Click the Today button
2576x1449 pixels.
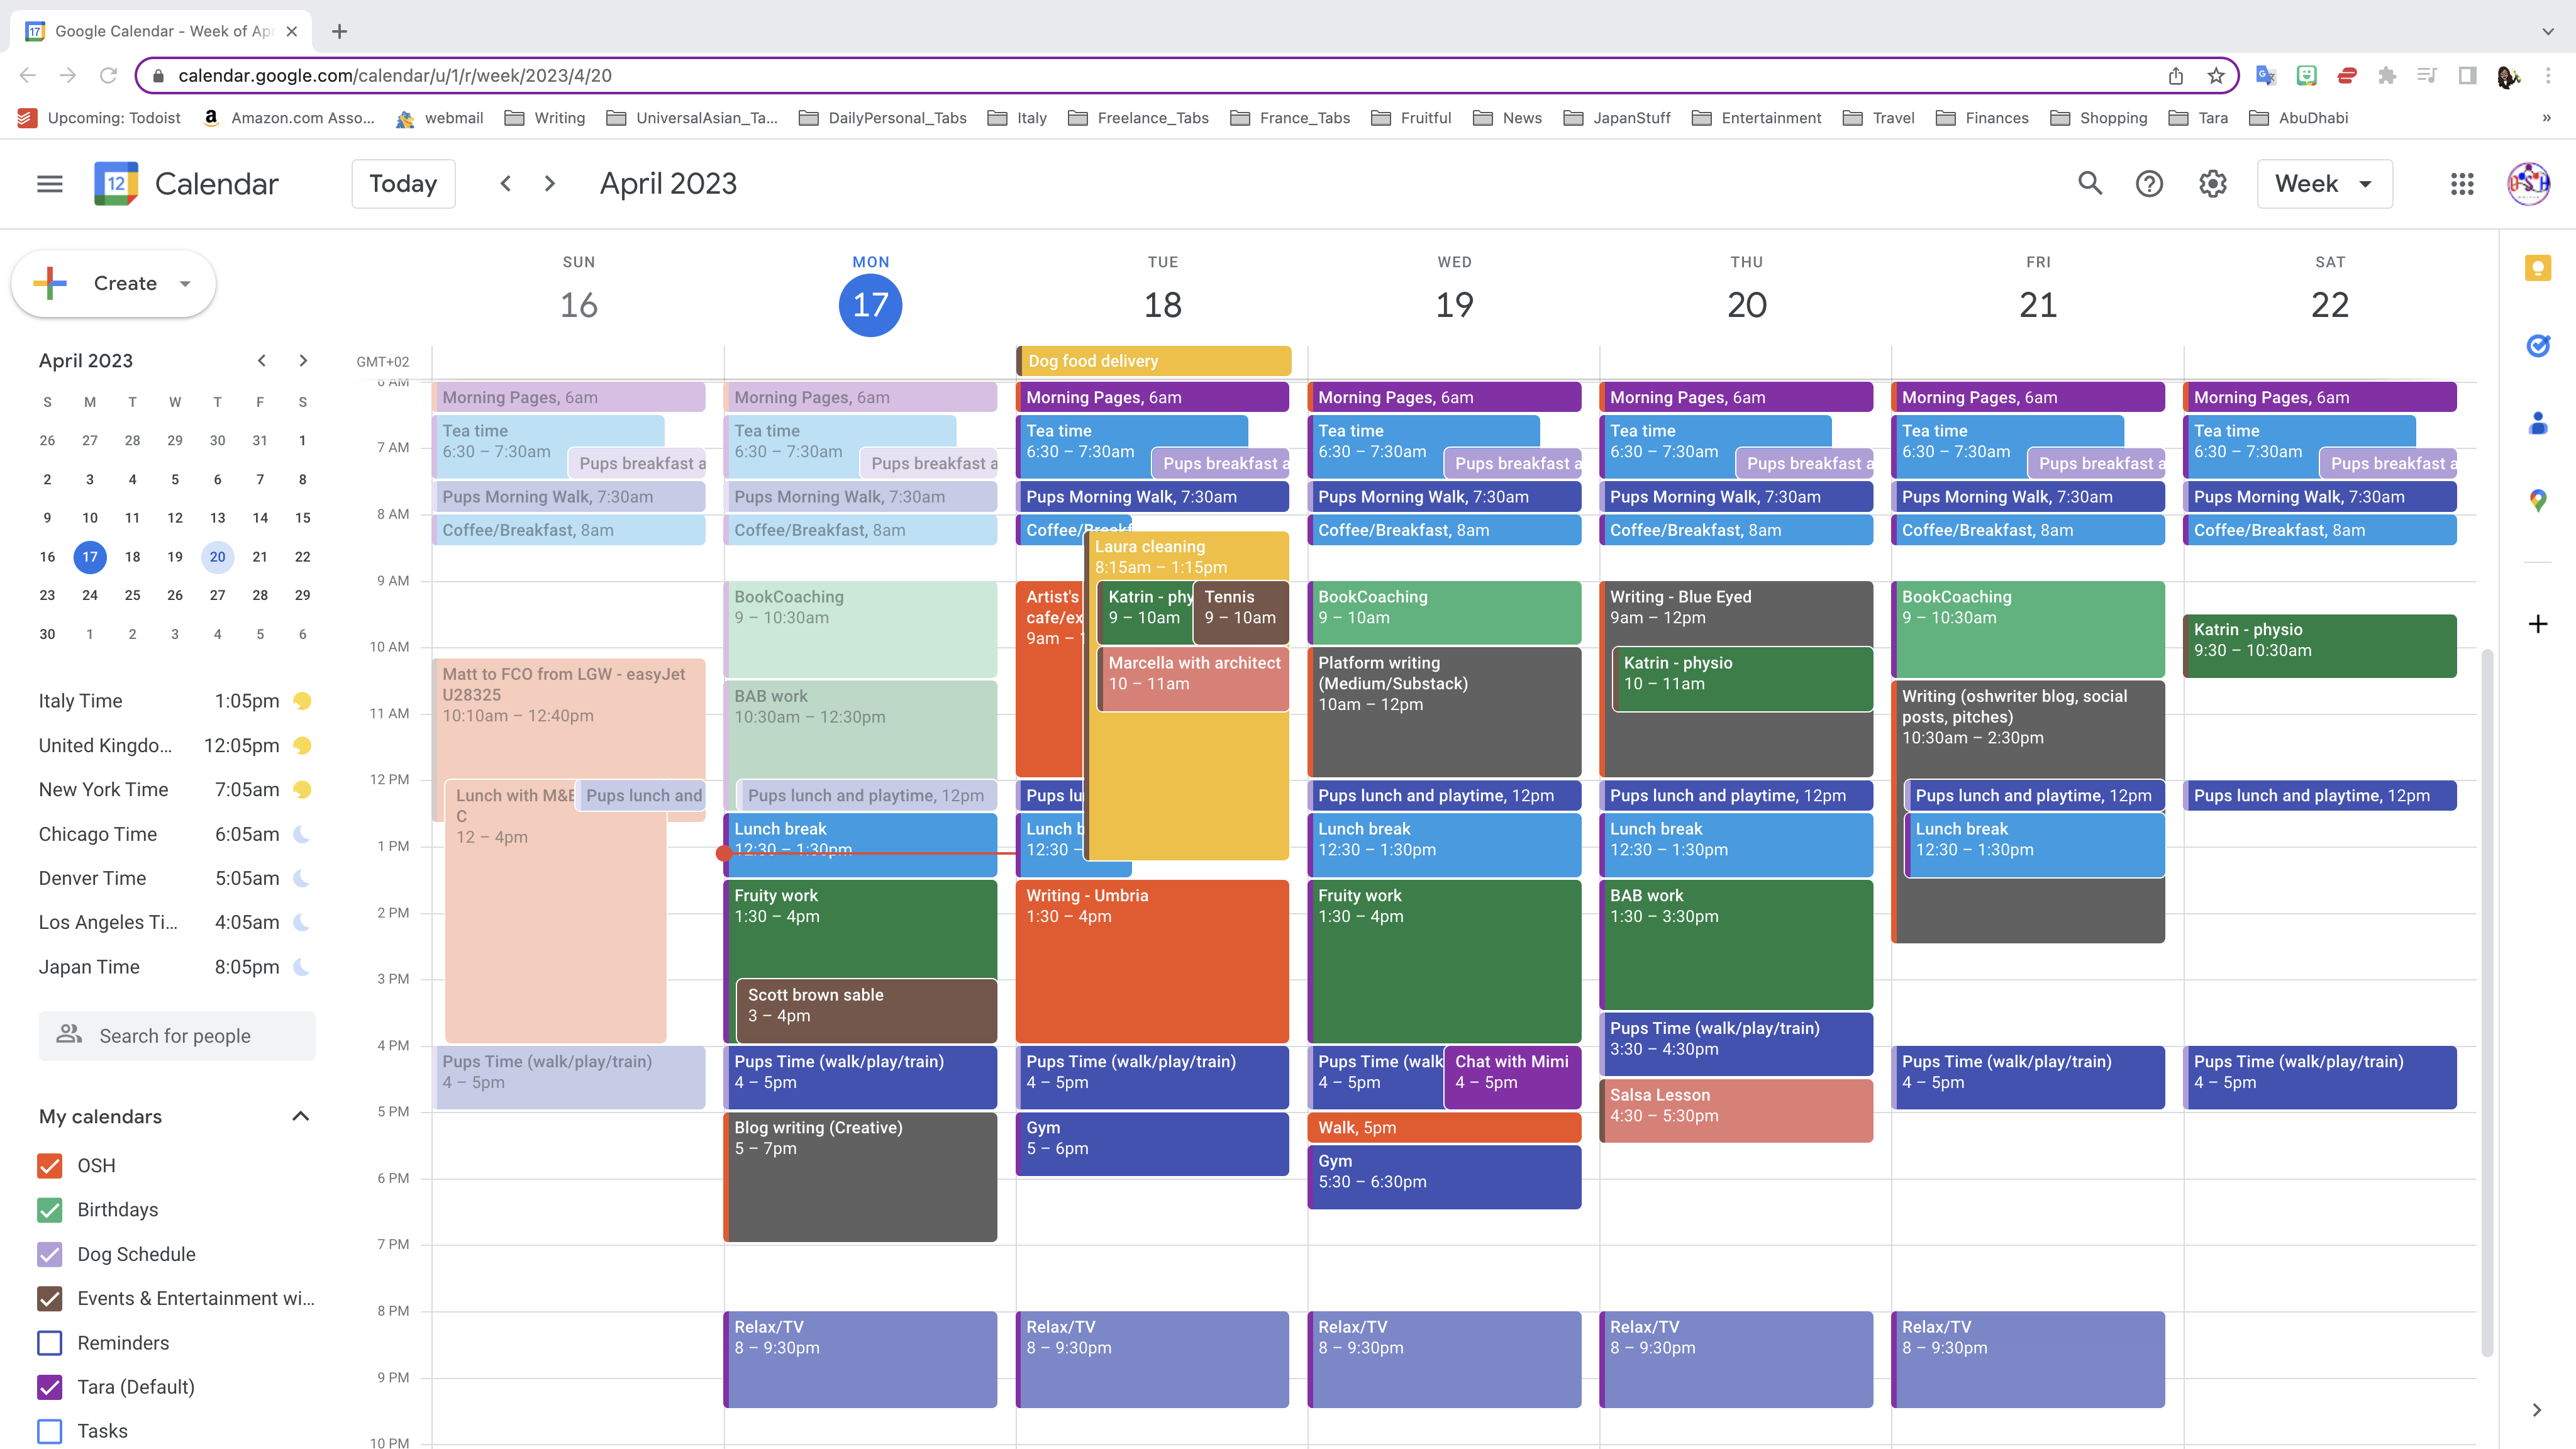(x=403, y=184)
